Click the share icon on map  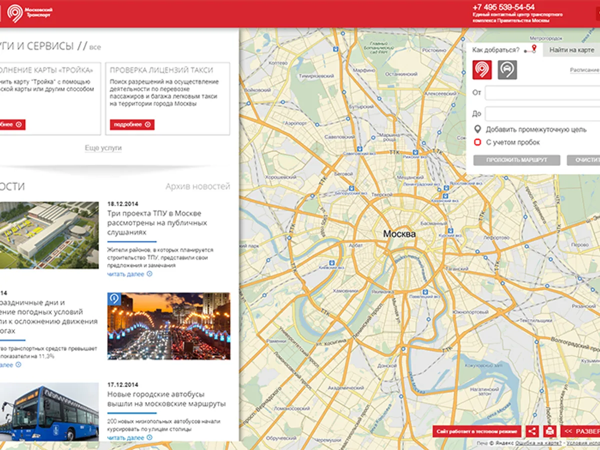[532, 431]
